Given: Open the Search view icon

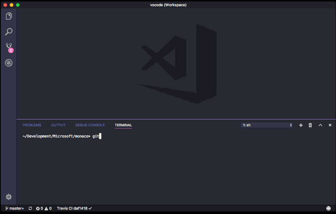Looking at the screenshot, I should click(9, 32).
